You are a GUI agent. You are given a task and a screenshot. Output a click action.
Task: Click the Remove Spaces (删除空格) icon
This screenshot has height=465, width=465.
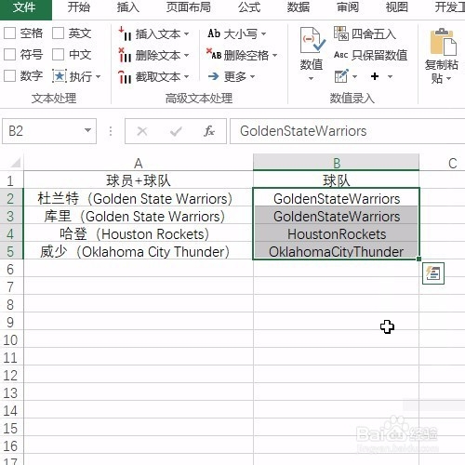214,54
